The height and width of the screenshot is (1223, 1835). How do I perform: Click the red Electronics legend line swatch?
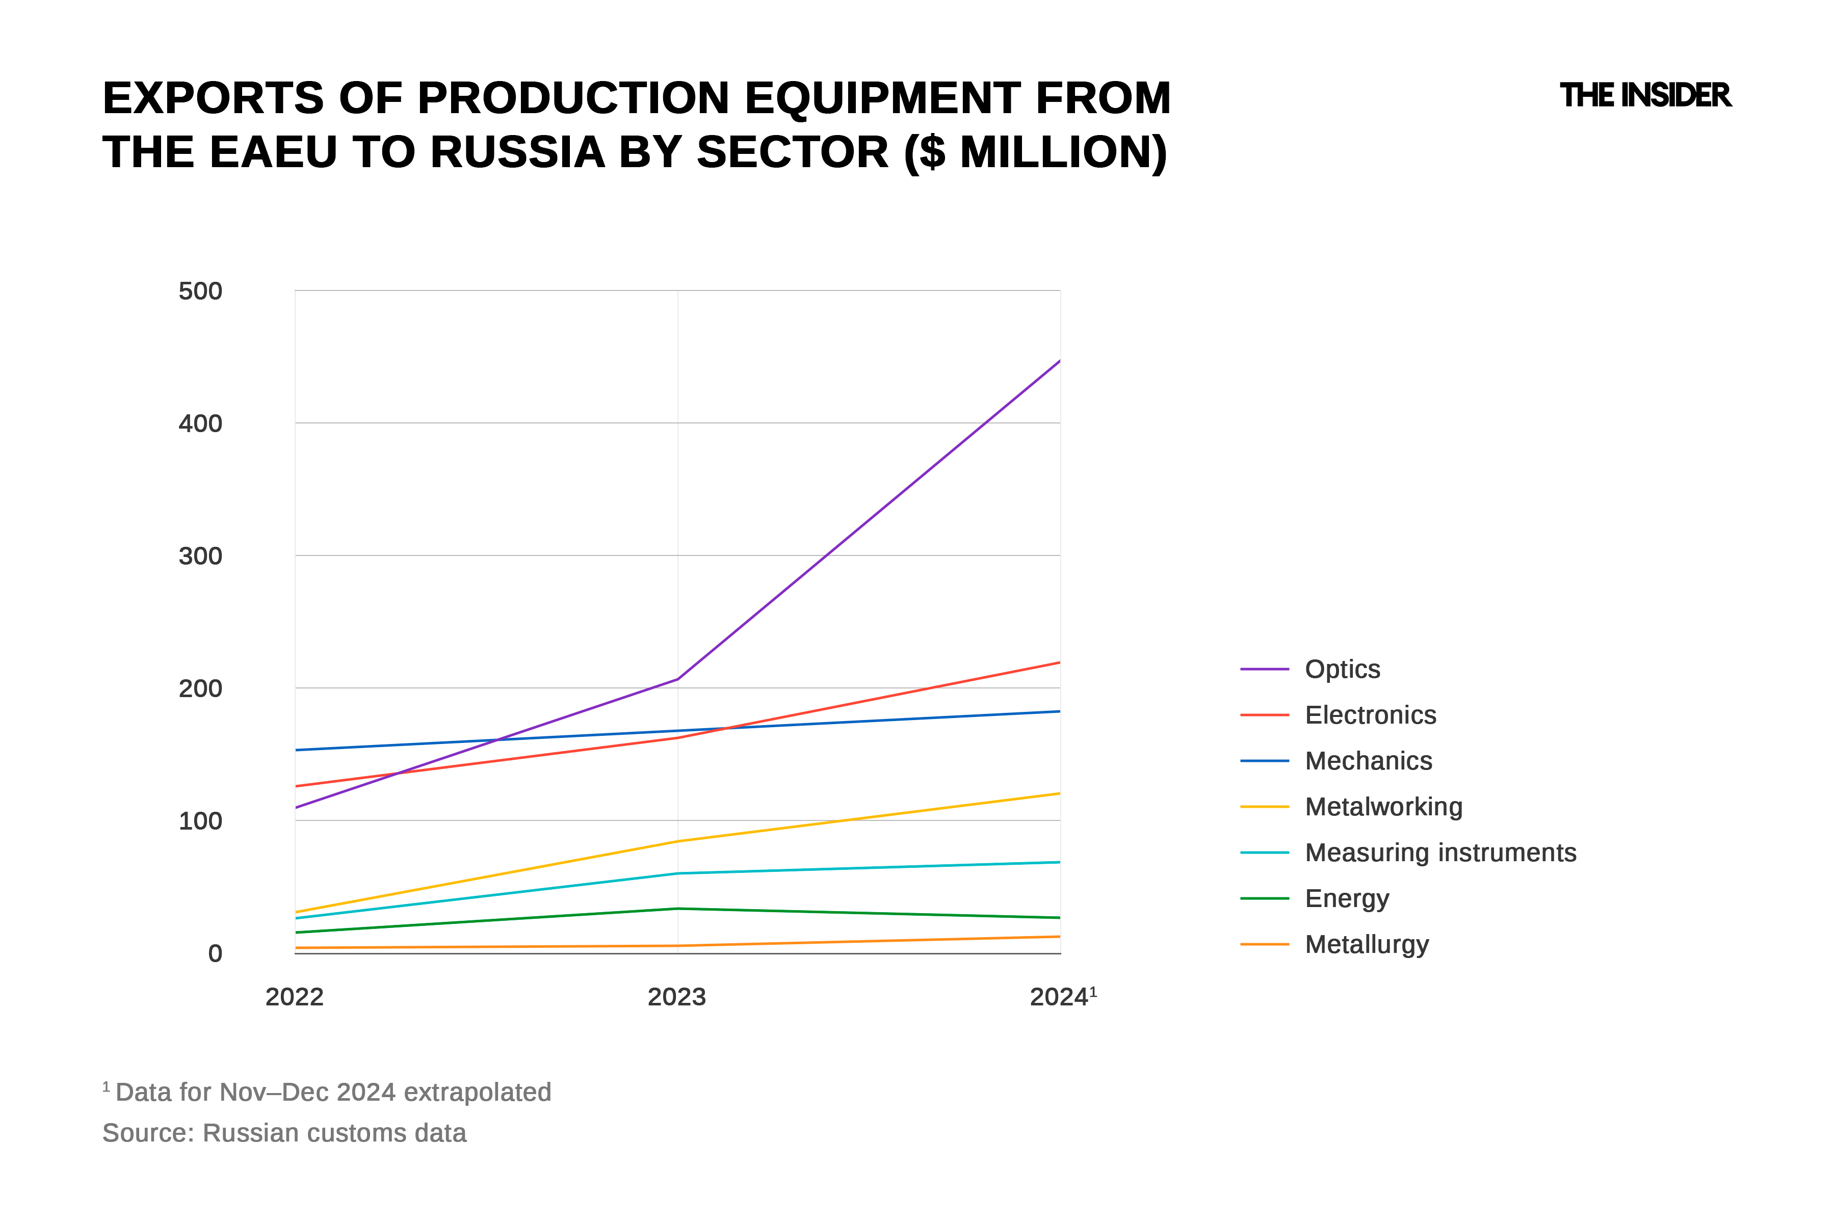point(1264,715)
